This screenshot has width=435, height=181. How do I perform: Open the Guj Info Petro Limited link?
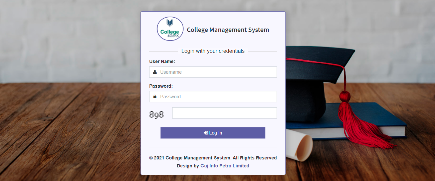tap(225, 166)
